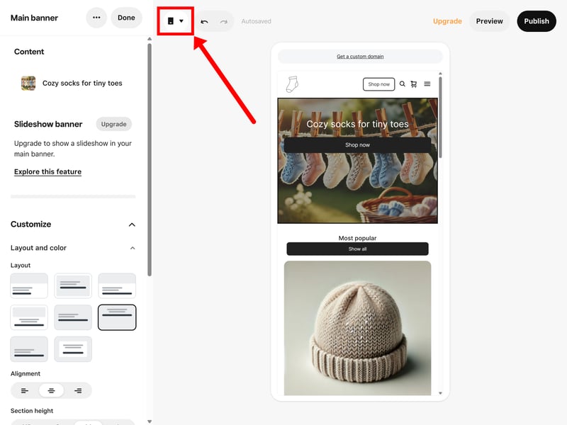The height and width of the screenshot is (425, 567).
Task: Open the device view switcher dropdown
Action: tap(175, 21)
